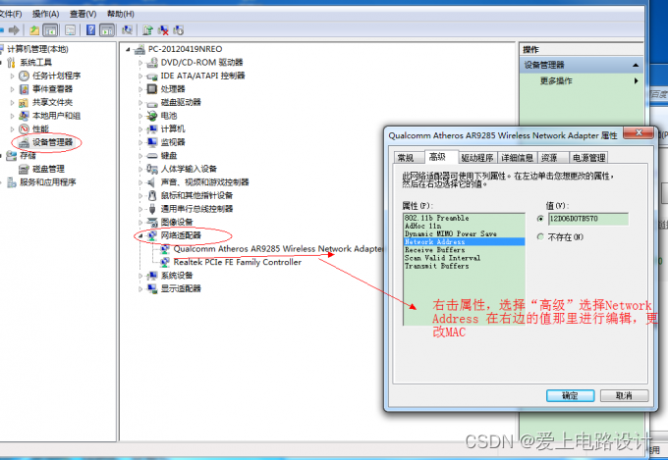Select the 值(V) radio button

click(540, 219)
